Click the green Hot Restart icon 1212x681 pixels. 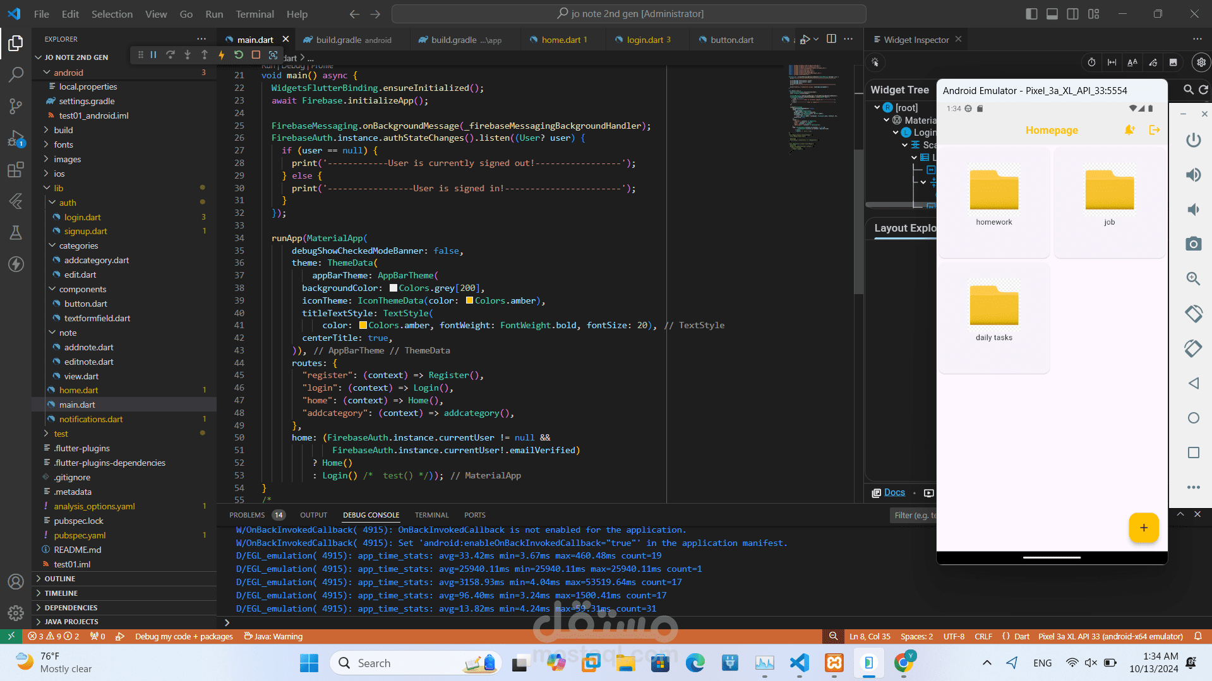coord(239,55)
